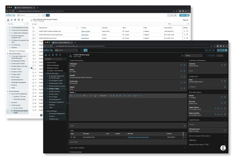
Task: Click the edit icon in Priority field
Action: [x=225, y=97]
